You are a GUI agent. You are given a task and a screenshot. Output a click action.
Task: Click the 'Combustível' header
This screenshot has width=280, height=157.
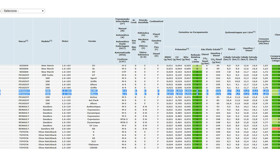(156, 21)
